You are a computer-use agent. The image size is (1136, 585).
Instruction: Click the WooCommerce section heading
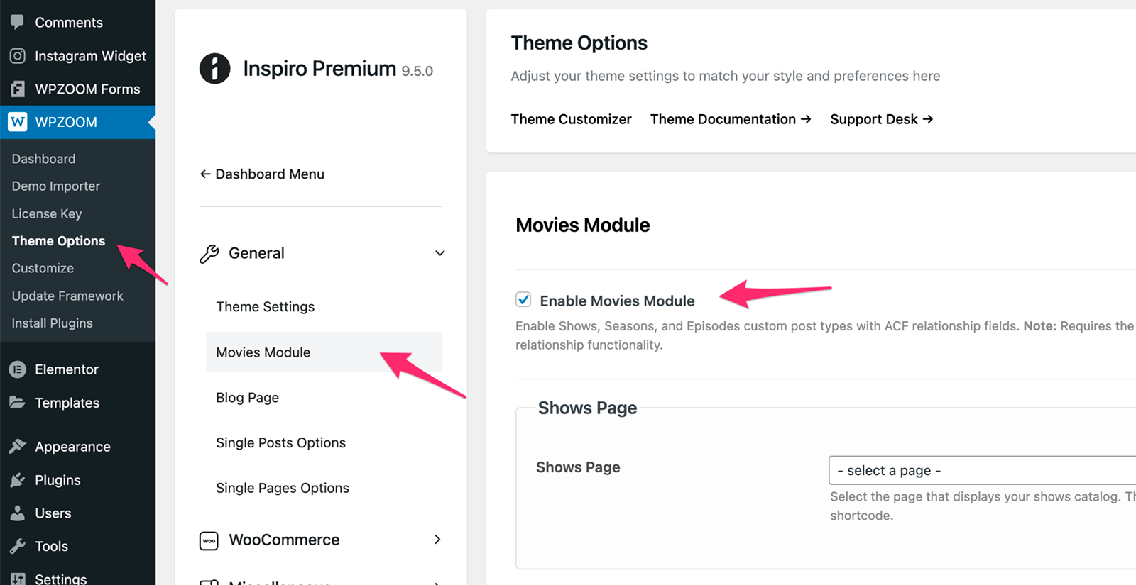tap(284, 540)
